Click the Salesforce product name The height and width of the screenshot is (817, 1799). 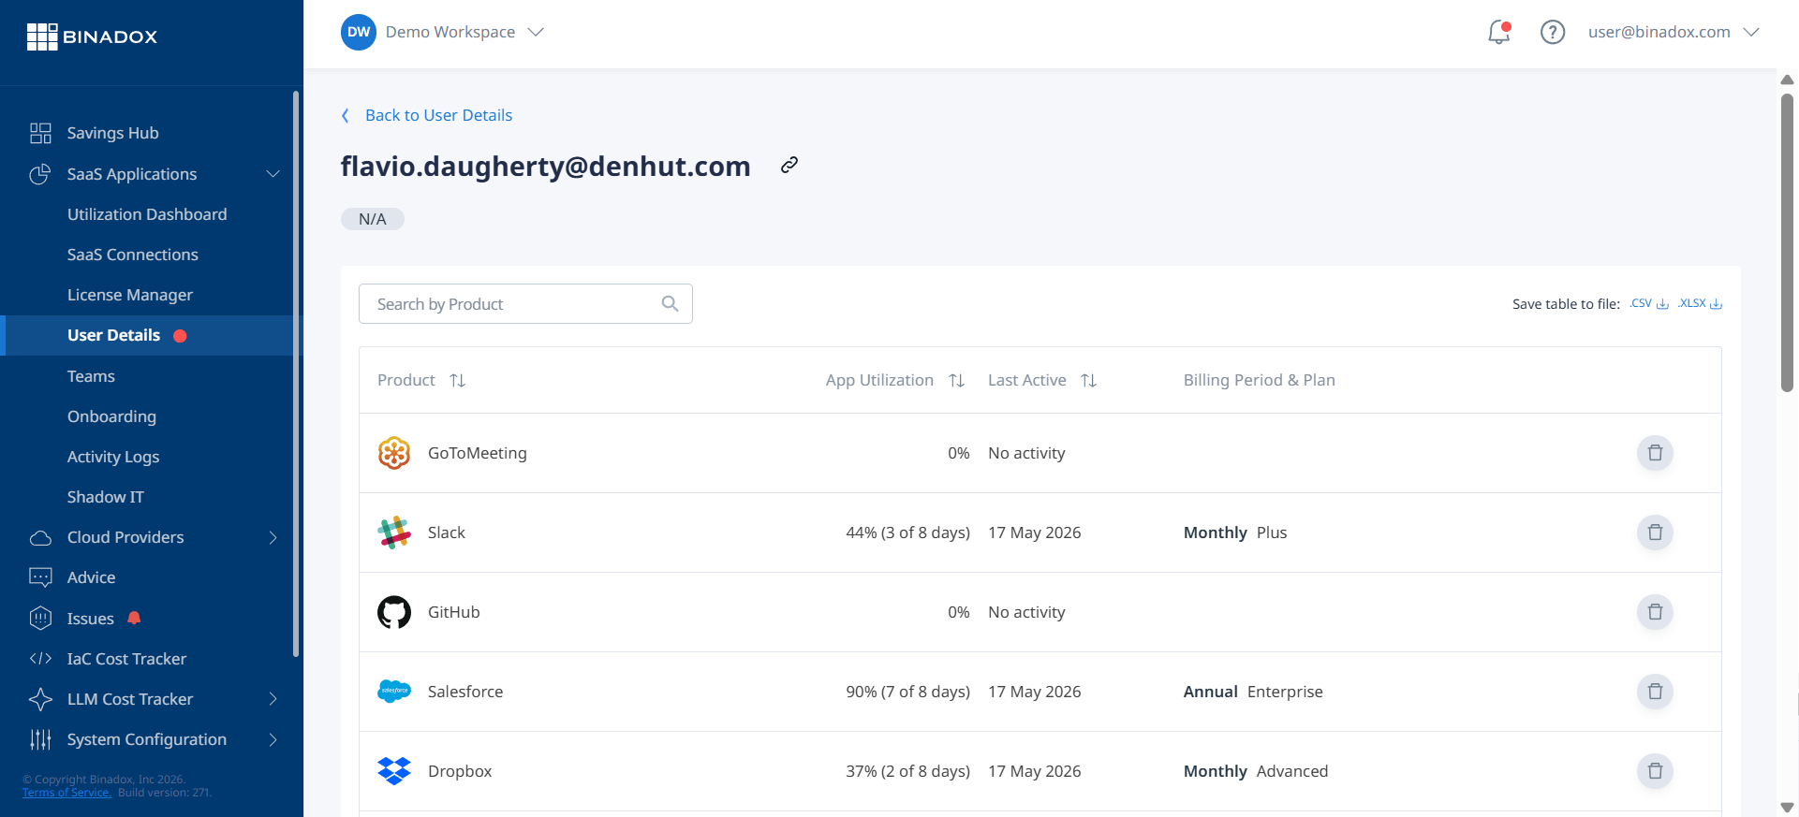point(465,692)
